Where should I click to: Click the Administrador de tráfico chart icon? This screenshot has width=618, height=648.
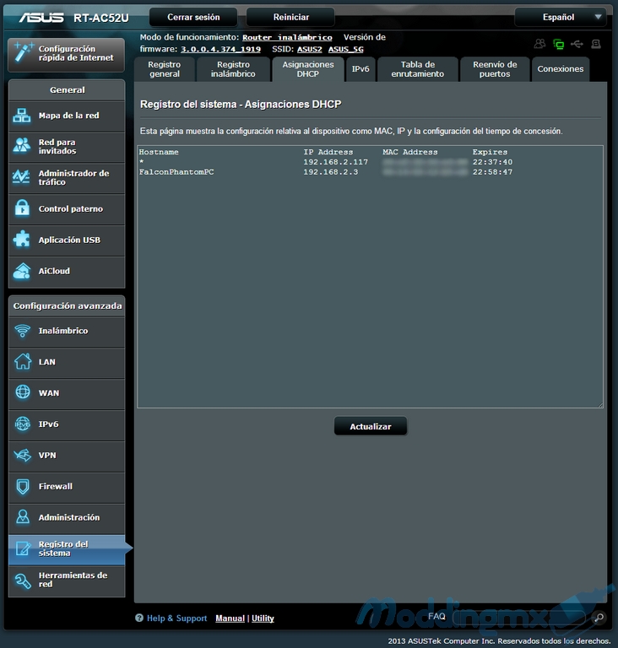coord(21,177)
